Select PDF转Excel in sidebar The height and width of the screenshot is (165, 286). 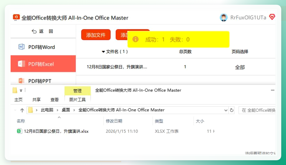(43, 64)
